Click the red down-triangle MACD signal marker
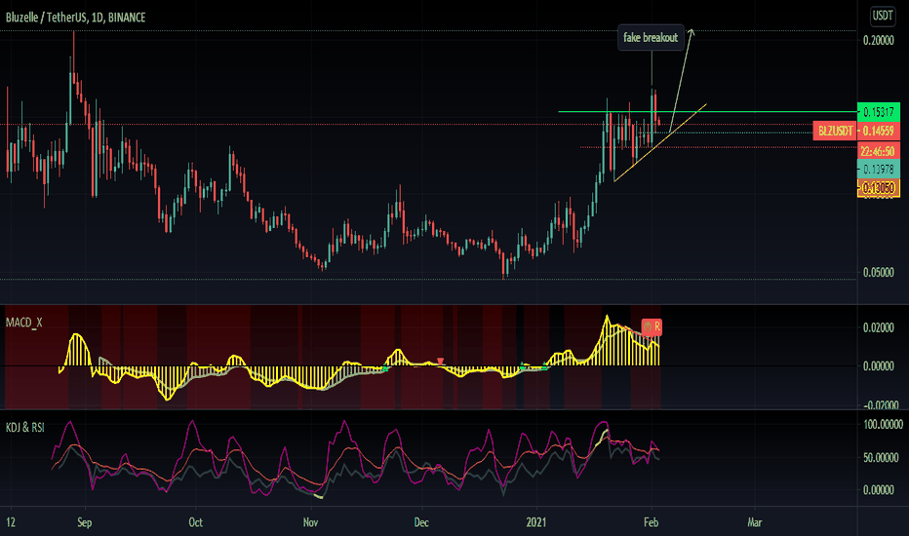 [x=441, y=362]
